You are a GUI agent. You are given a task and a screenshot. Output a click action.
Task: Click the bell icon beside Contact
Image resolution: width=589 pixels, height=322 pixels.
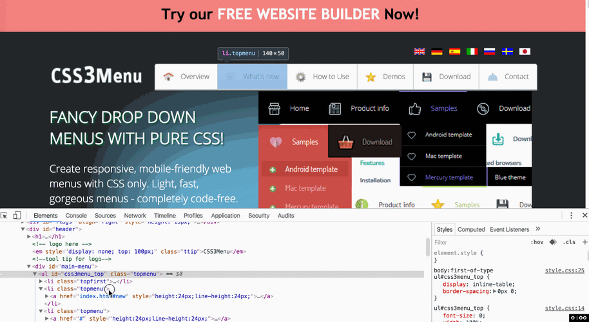coord(492,77)
